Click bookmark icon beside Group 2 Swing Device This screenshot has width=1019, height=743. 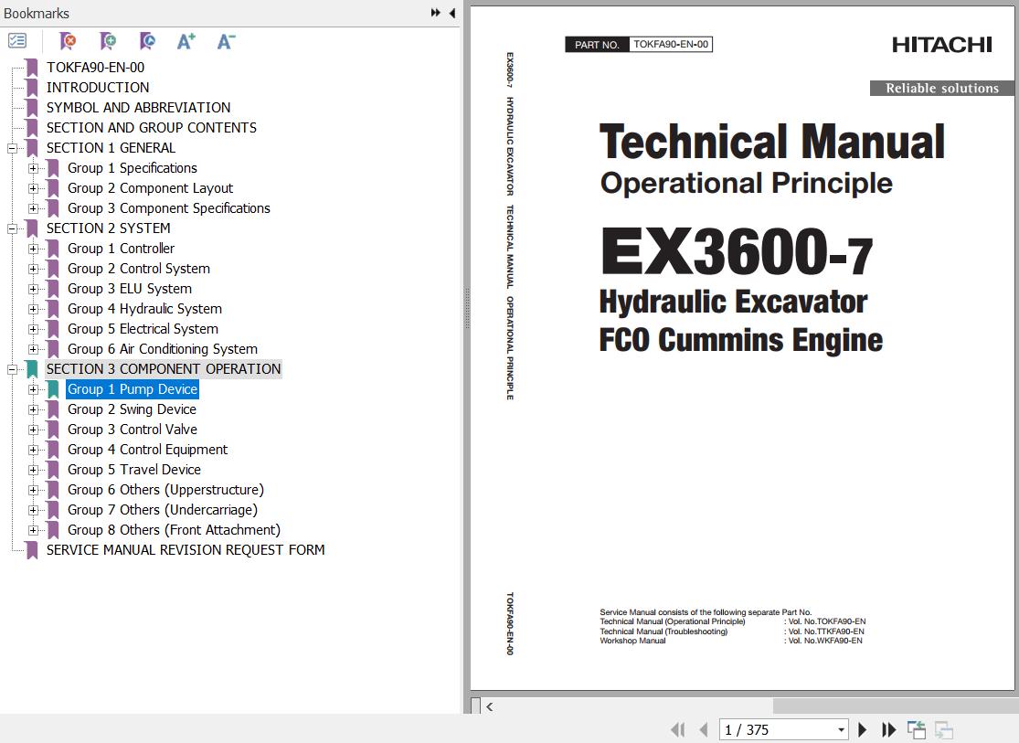[x=53, y=409]
